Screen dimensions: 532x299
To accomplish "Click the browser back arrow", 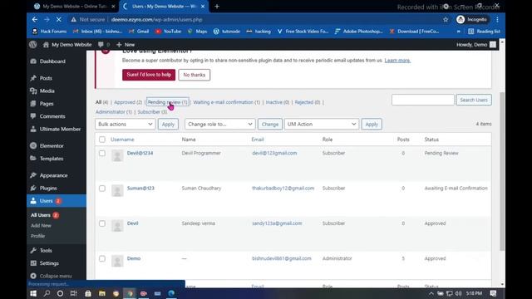I will pos(35,20).
